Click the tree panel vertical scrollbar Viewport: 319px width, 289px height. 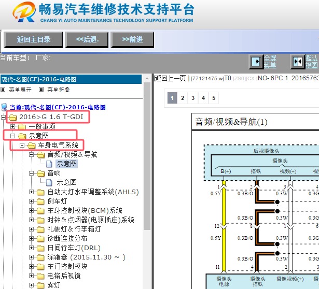tap(147, 155)
